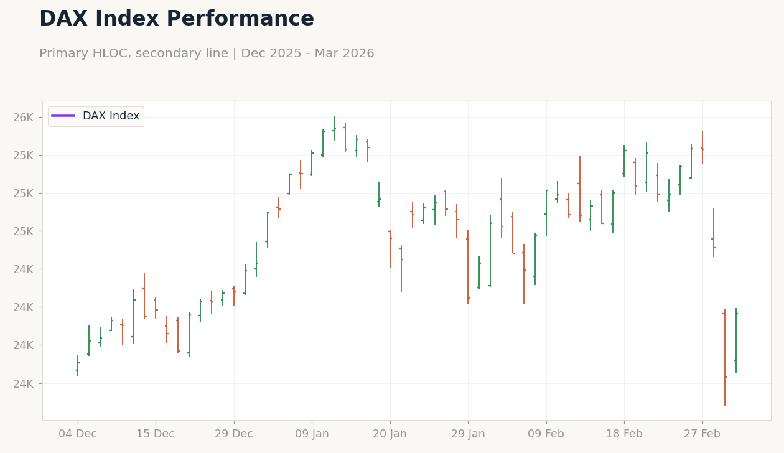
Task: Select the 09 Feb x-axis label
Action: point(546,434)
